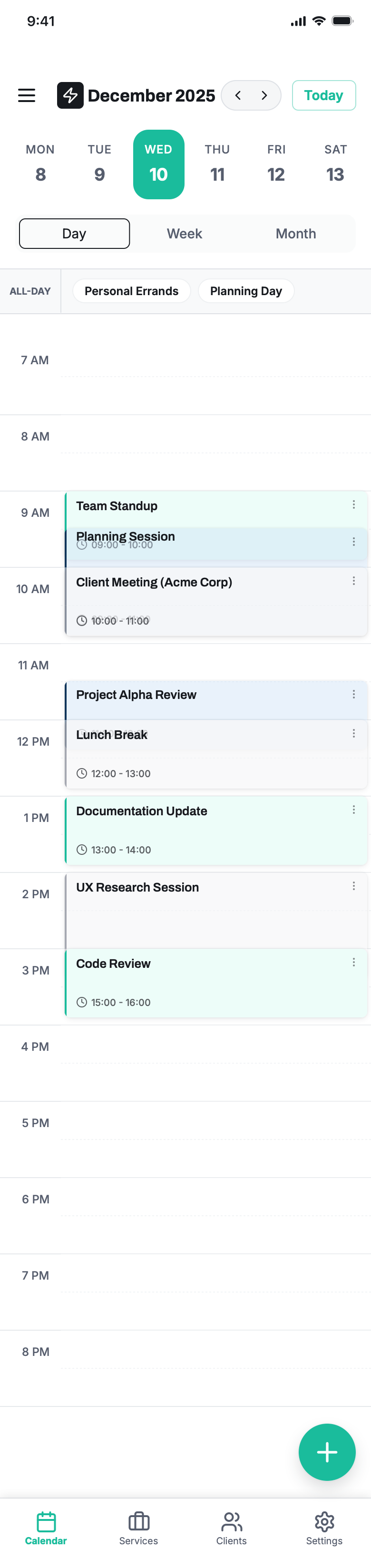Open the Settings gear tab

click(324, 1527)
